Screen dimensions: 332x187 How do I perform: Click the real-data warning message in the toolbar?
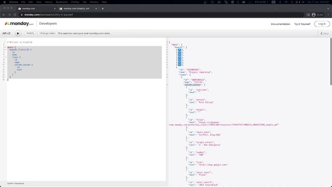tap(84, 33)
